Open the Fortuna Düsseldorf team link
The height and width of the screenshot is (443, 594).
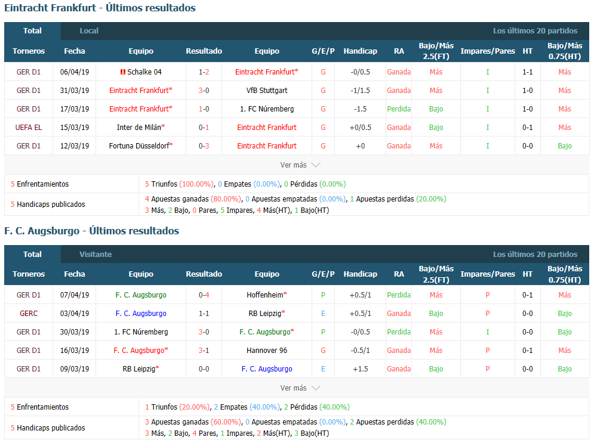pos(140,146)
